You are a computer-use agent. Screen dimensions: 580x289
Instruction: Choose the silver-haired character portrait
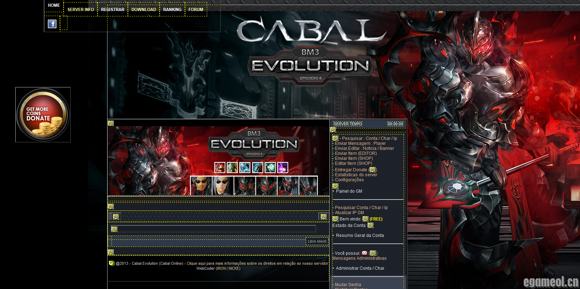point(223,186)
